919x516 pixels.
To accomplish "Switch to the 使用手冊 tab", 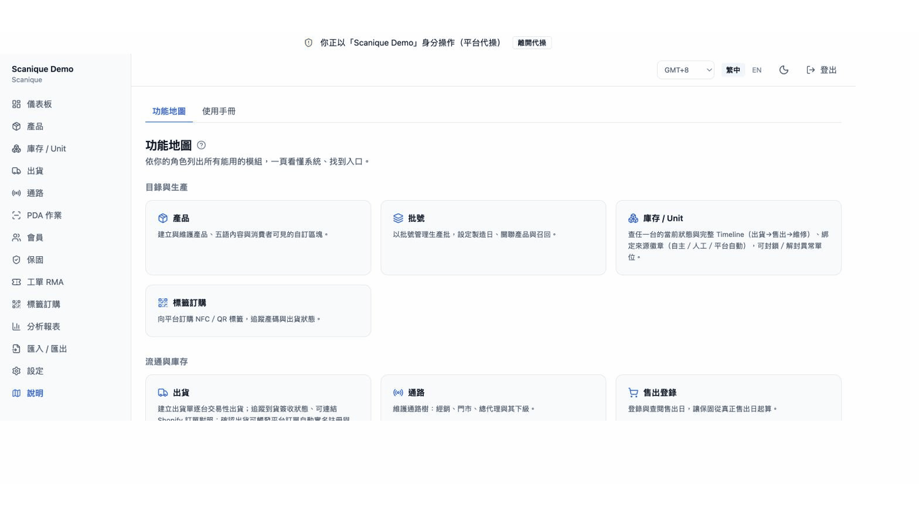I will click(x=219, y=111).
